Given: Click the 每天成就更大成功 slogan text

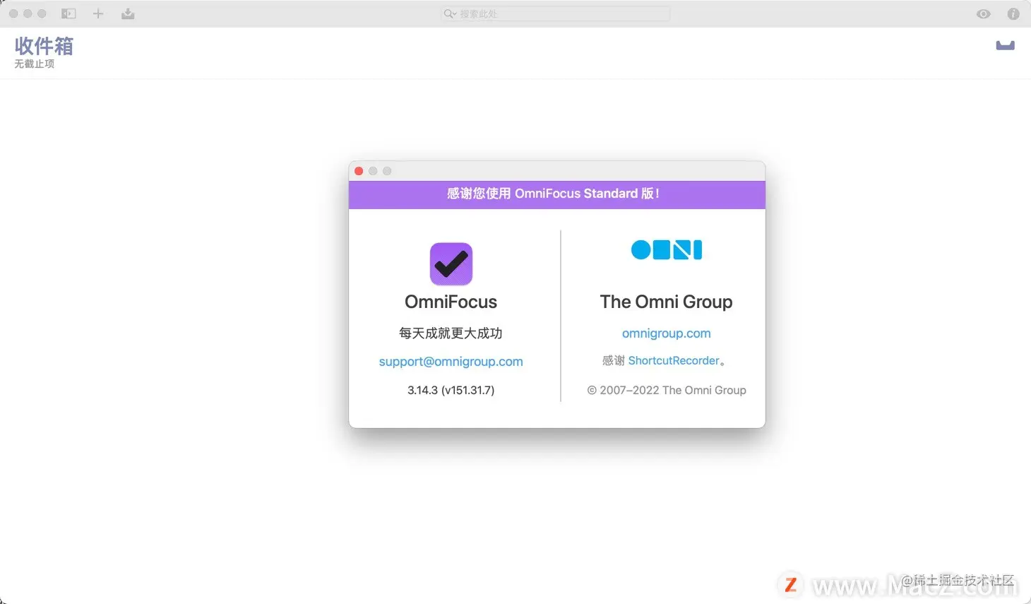Looking at the screenshot, I should click(x=451, y=333).
